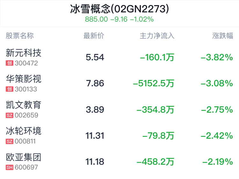Click the 冰雪概念(02GN2273) title
The width and height of the screenshot is (239, 179).
(x=119, y=9)
